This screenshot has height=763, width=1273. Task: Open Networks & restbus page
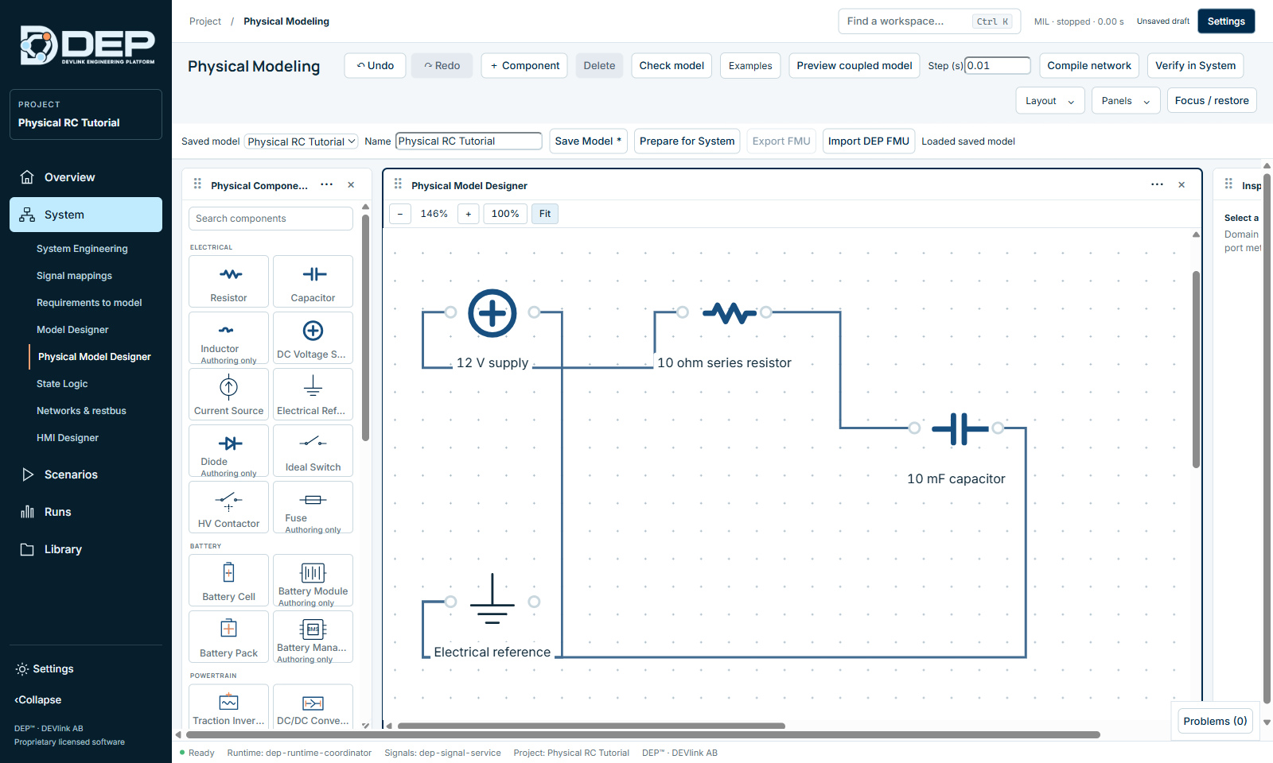(x=81, y=411)
